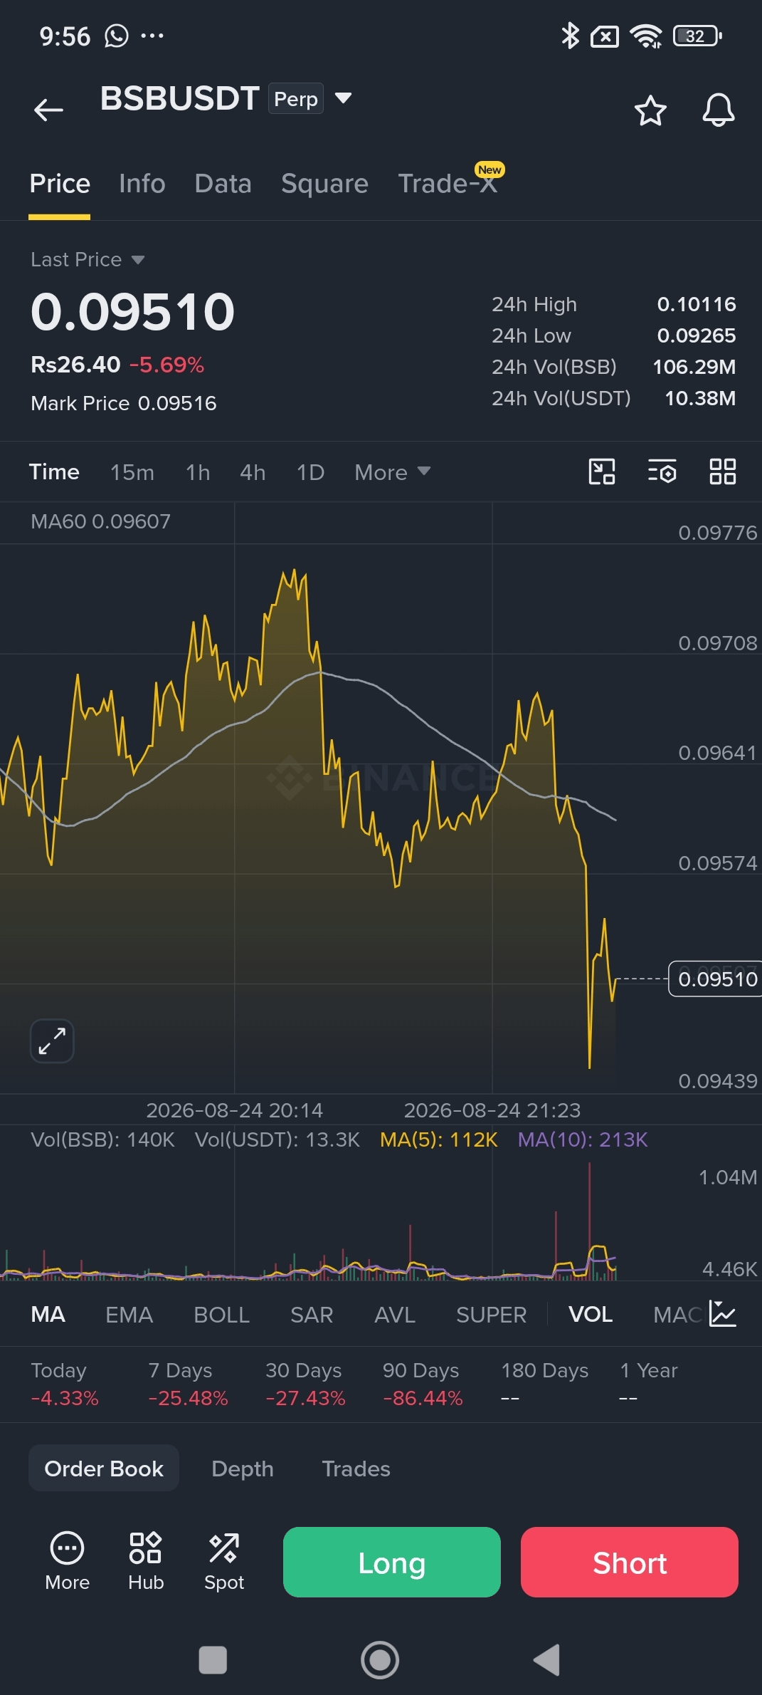
Task: Switch to Spot trading icon
Action: tap(224, 1561)
